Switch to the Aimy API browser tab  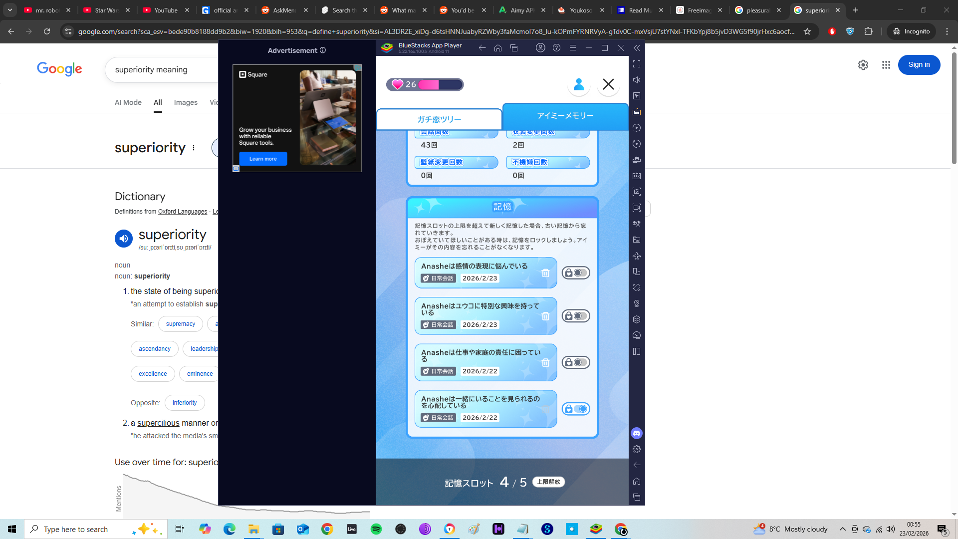coord(522,10)
